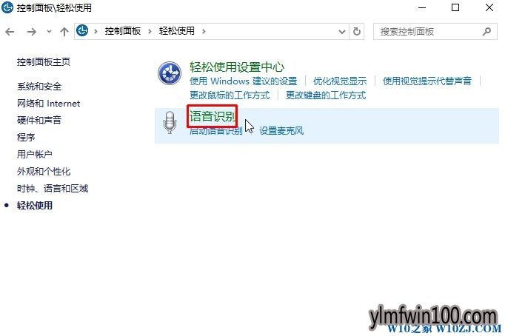The image size is (505, 336).
Task: Go forward with the right arrow
Action: (32, 32)
